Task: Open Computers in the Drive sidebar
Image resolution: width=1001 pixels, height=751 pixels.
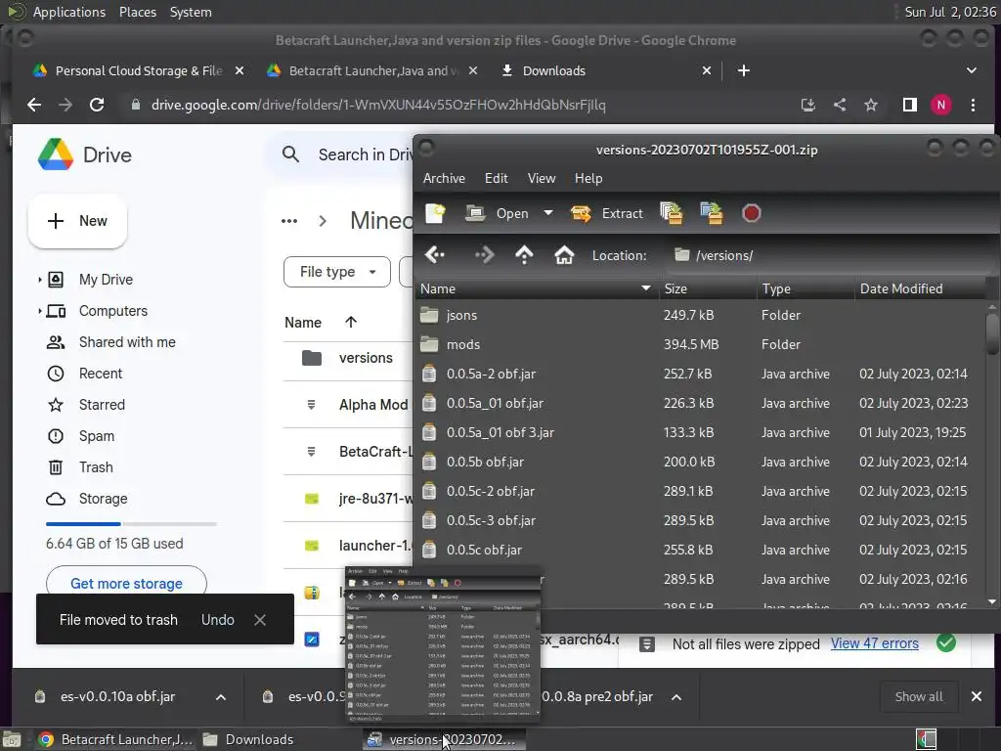Action: 113,311
